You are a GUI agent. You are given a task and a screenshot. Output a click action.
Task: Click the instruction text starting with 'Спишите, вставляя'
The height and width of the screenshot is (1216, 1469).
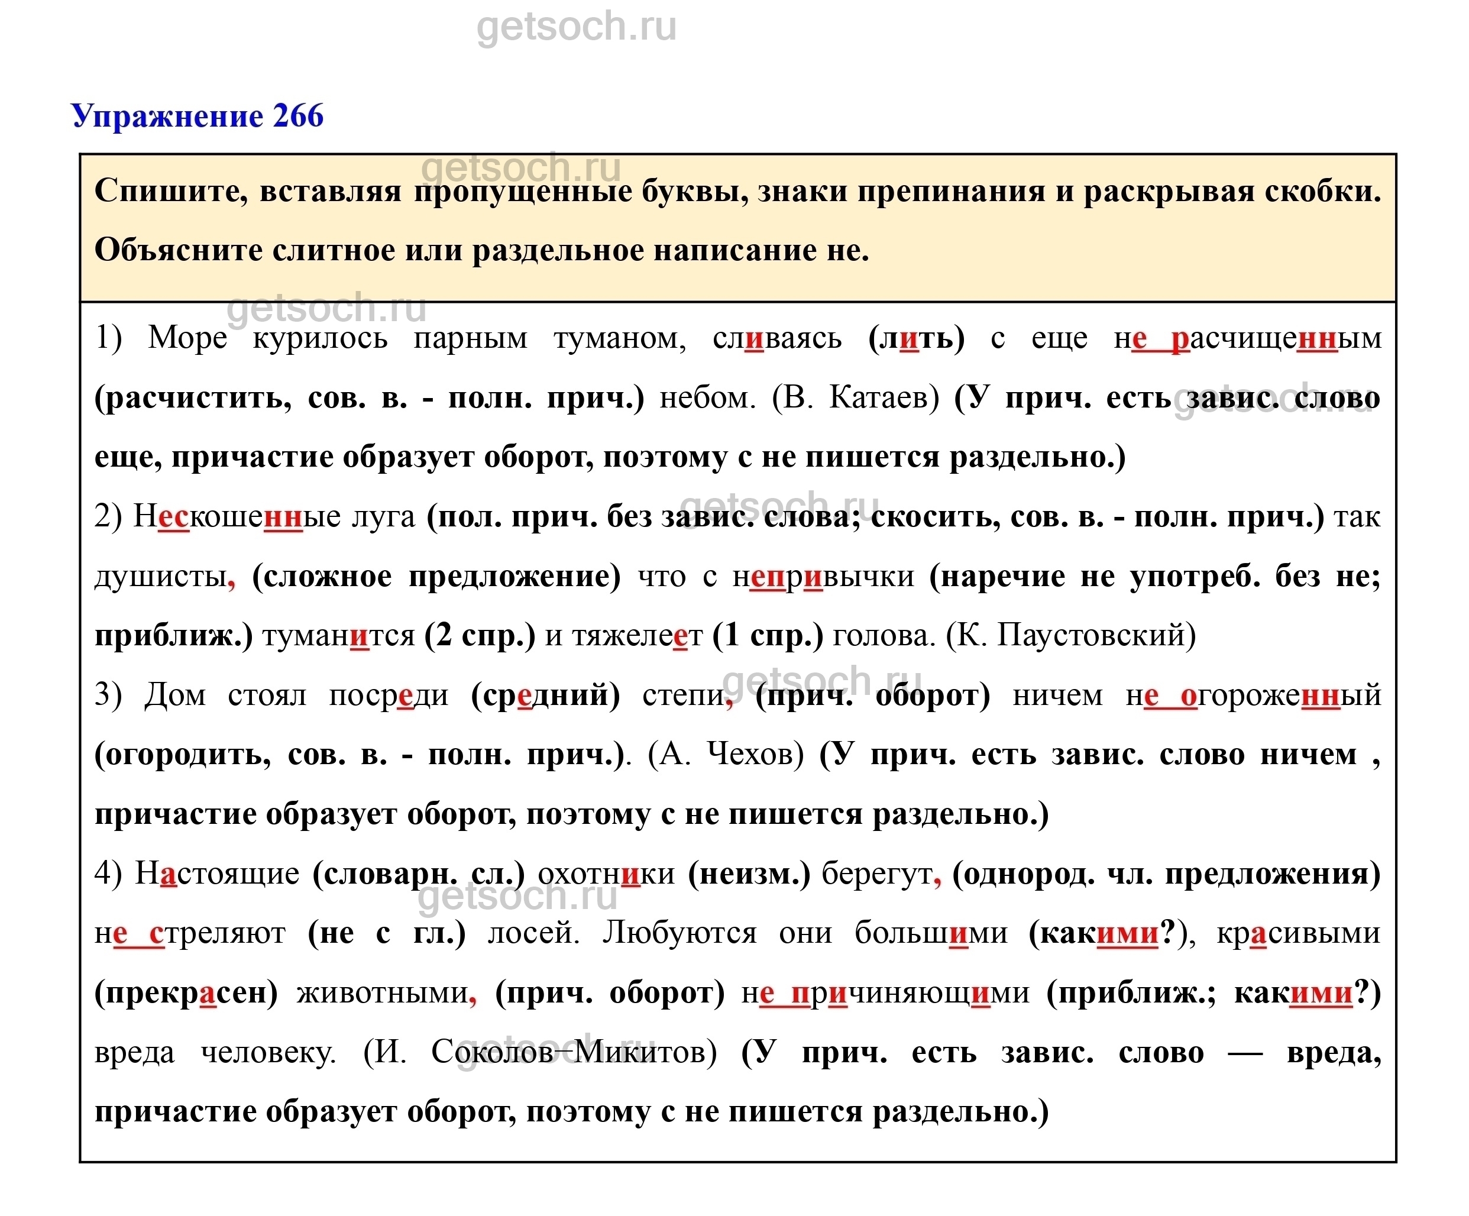737,191
